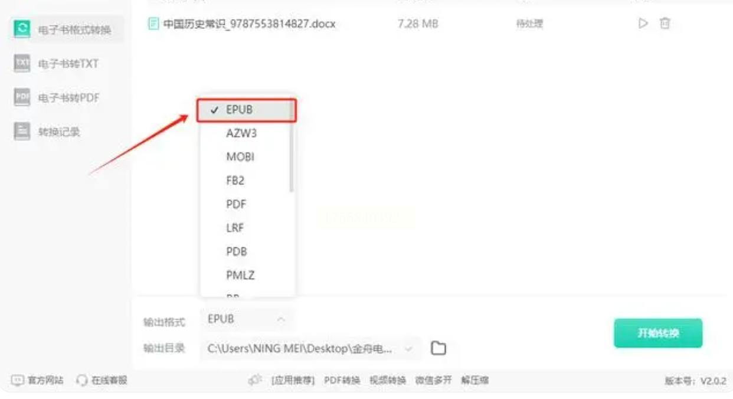
Task: Click the 开始转换 button
Action: [x=658, y=333]
